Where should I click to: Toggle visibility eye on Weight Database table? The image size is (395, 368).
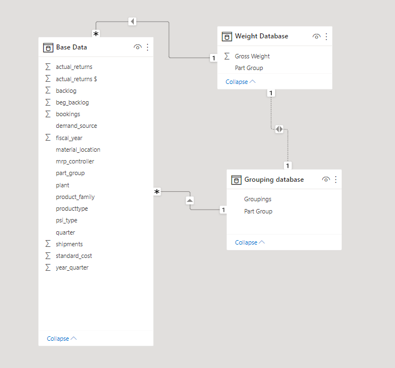[x=317, y=36]
